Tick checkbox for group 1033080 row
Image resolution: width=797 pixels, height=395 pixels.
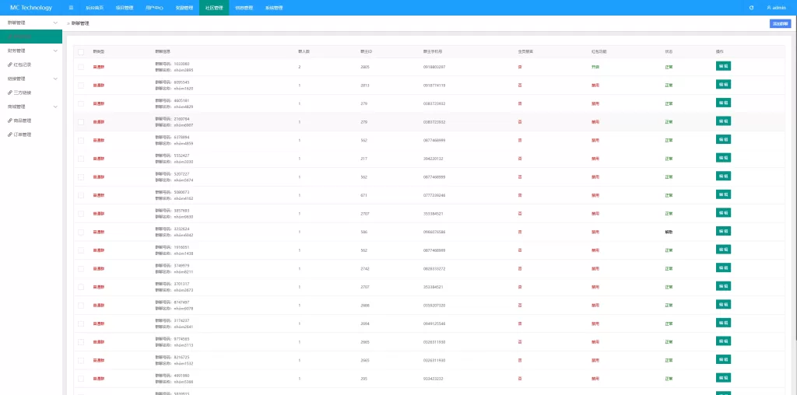pos(81,67)
